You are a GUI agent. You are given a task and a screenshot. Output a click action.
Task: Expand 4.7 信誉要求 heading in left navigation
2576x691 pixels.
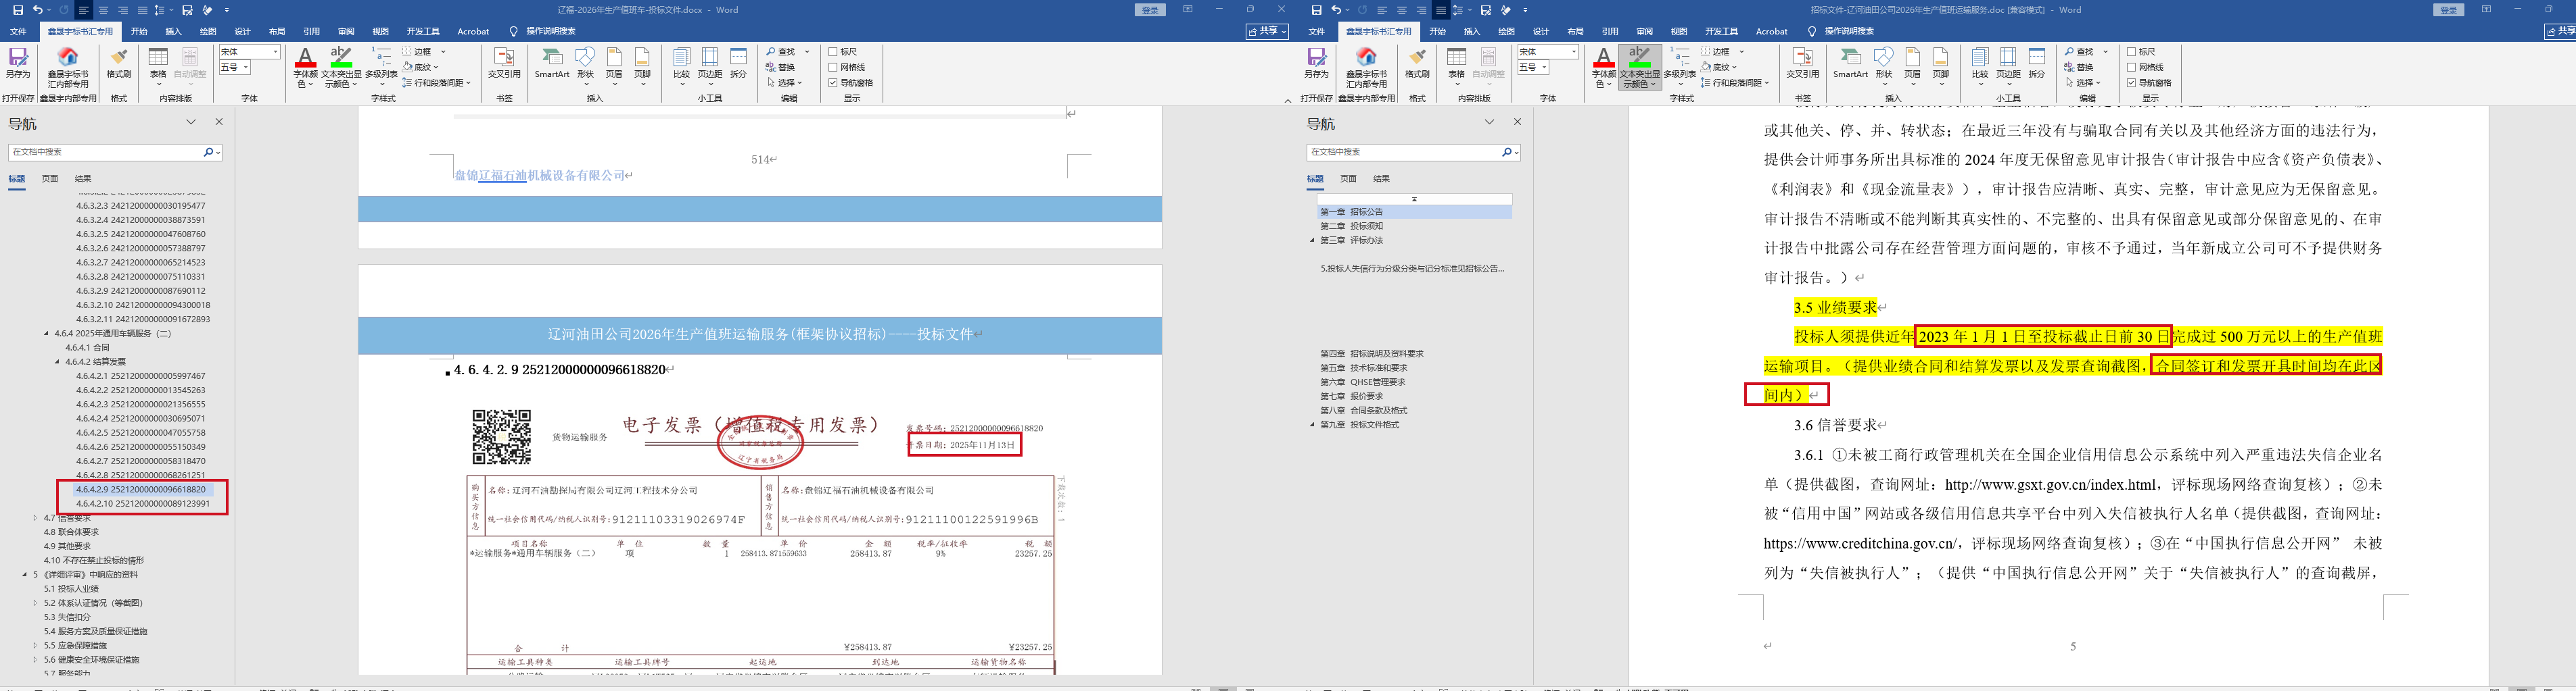point(35,518)
